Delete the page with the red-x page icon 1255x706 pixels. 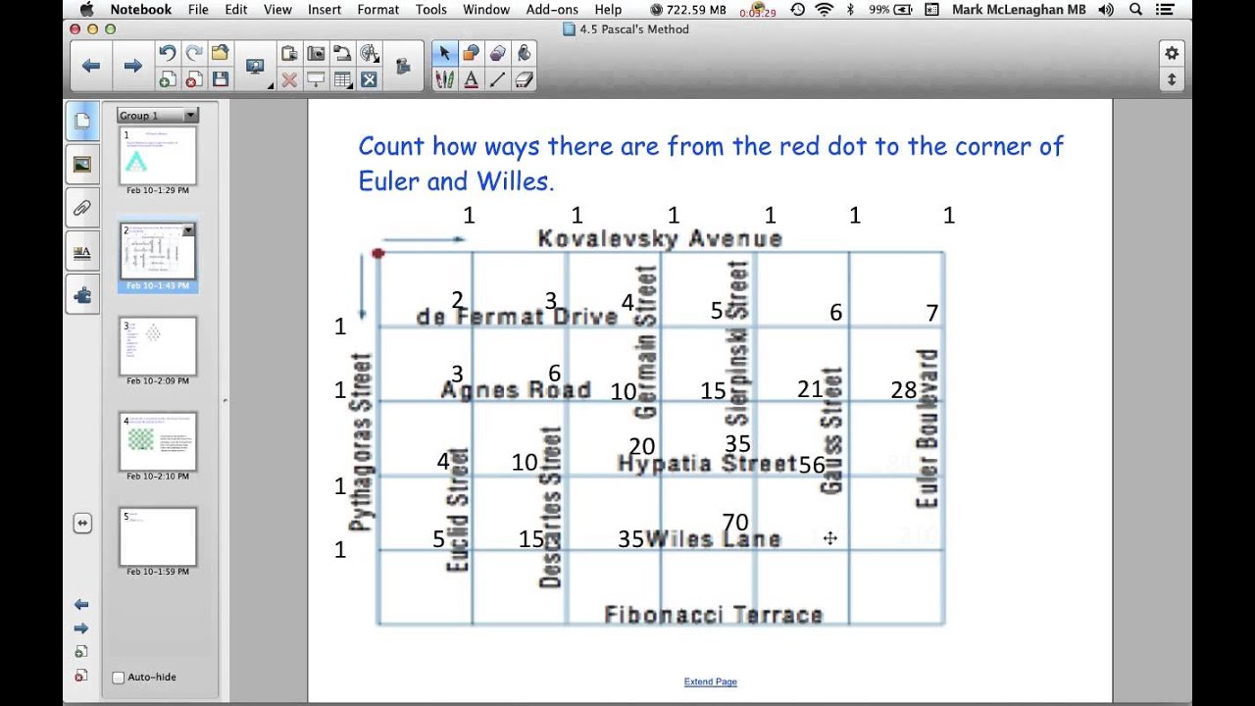point(193,79)
